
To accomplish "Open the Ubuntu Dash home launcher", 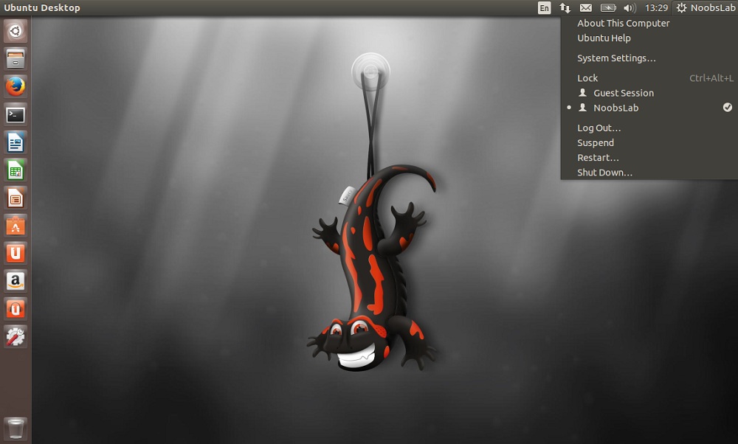I will (x=15, y=31).
